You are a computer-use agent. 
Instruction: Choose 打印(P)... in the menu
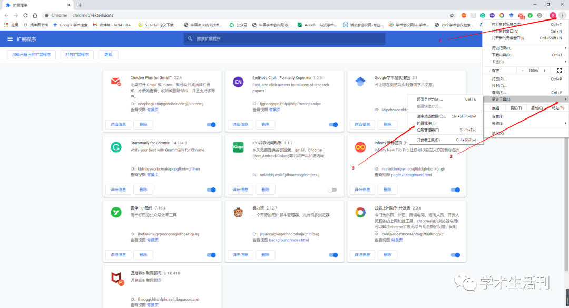[526, 79]
